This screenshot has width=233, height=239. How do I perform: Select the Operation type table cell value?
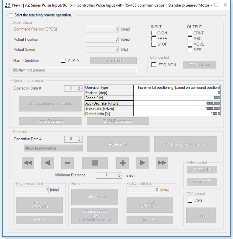(177, 88)
